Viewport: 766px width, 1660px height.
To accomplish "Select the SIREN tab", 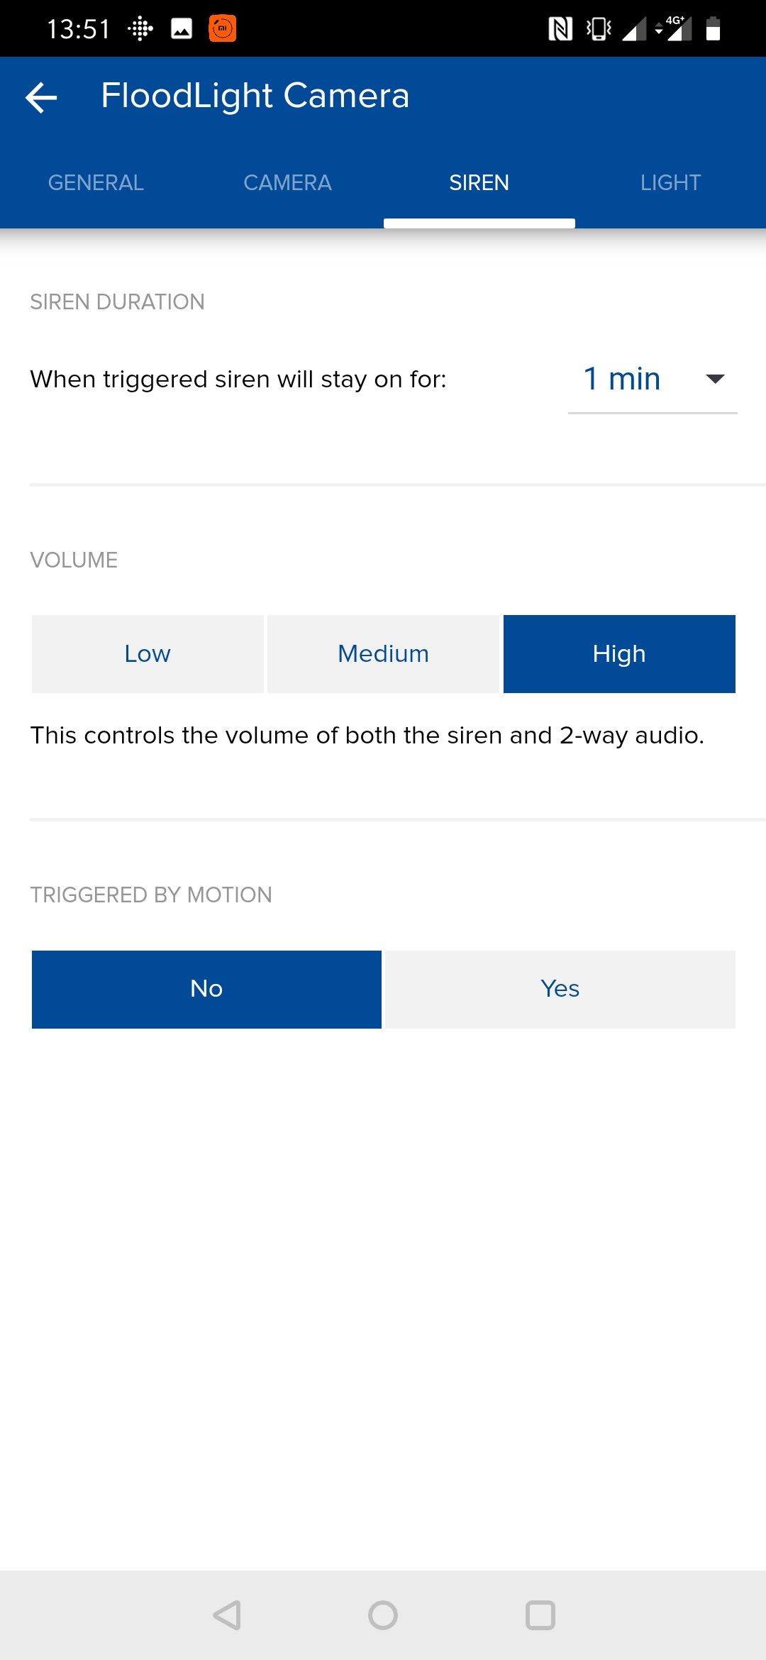I will [x=479, y=183].
